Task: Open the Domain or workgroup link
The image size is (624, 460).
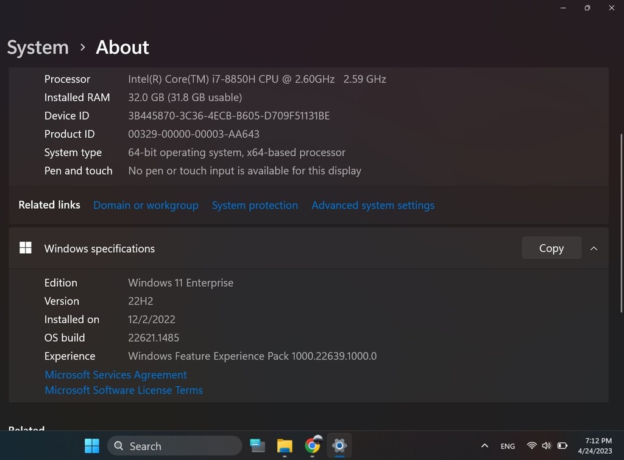Action: tap(146, 206)
